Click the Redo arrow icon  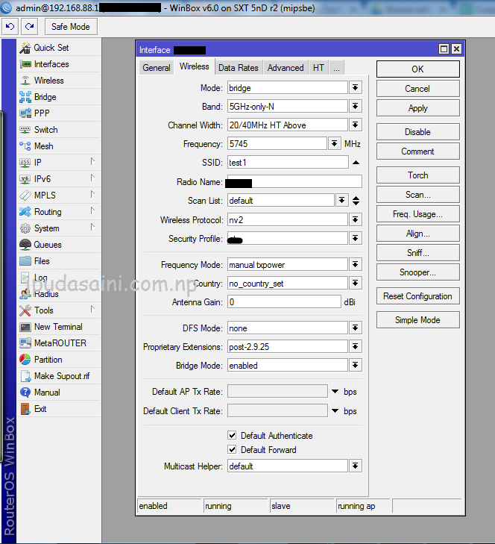click(x=30, y=27)
